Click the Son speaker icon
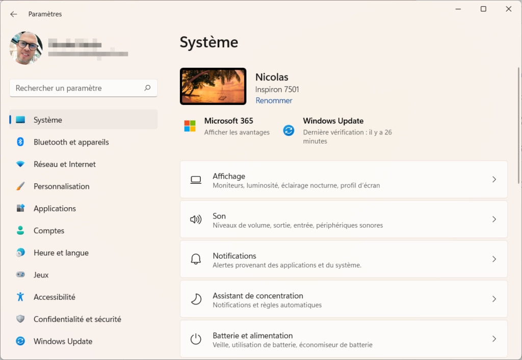Screen dimensions: 522x360 pos(196,219)
